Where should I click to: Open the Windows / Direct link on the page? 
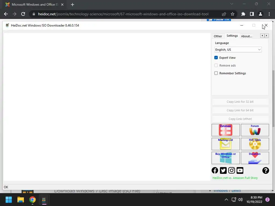[x=227, y=191]
